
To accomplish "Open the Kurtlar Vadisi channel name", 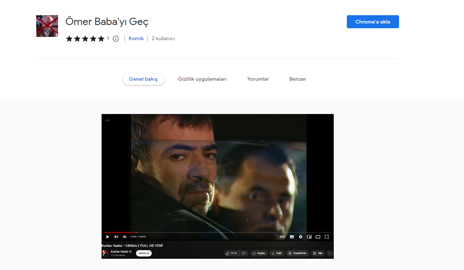I will tap(120, 252).
